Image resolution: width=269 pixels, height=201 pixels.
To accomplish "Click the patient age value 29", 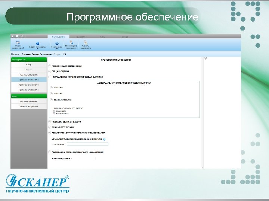I will tap(65, 54).
